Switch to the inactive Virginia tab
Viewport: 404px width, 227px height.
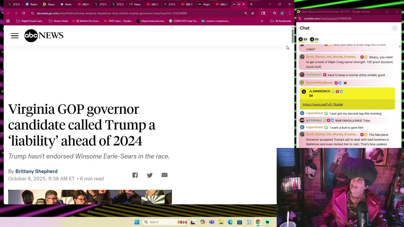coord(204,4)
